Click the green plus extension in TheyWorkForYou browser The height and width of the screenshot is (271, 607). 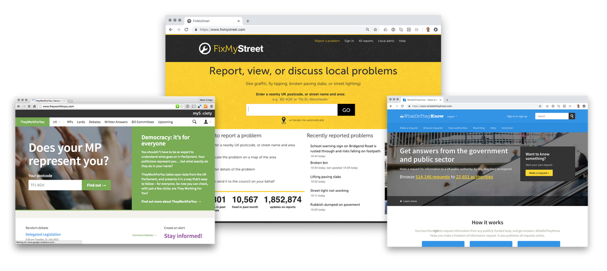(177, 106)
